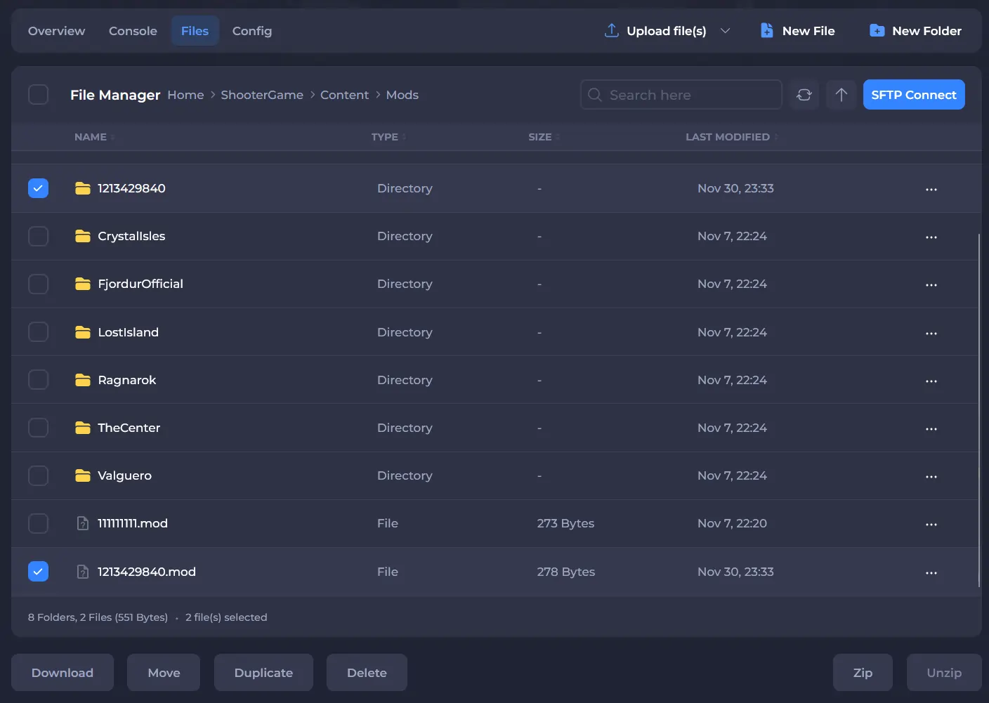The width and height of the screenshot is (989, 703).
Task: Check the FjordurOfficial checkbox
Action: [x=38, y=284]
